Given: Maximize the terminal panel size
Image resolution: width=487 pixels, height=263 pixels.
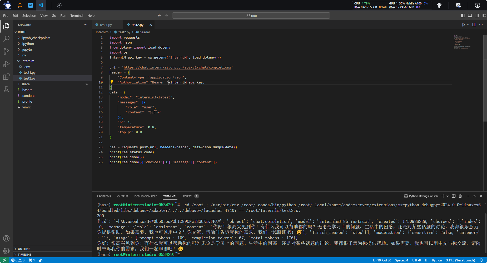Looking at the screenshot, I should tap(474, 196).
